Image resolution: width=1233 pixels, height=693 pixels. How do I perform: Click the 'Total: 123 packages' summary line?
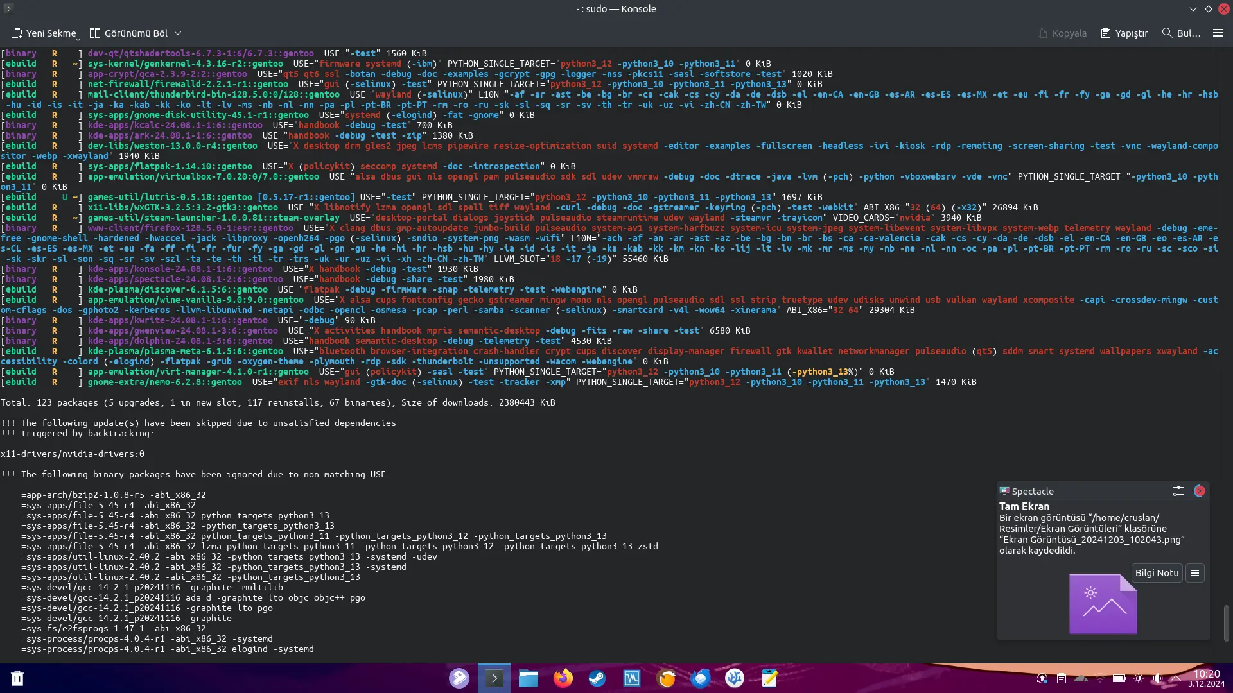(278, 402)
